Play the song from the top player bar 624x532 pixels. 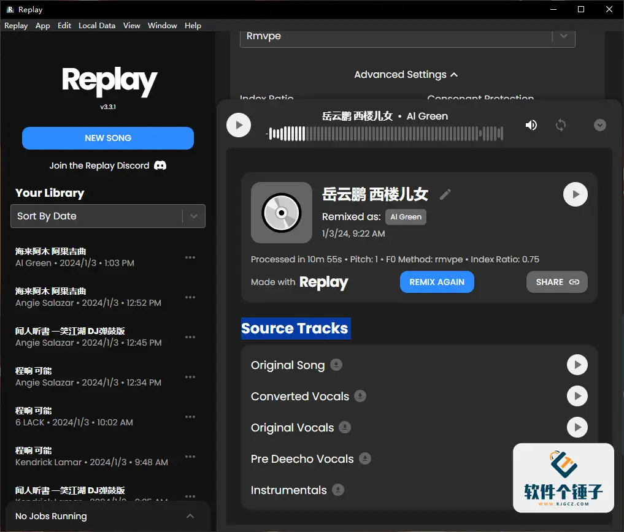[x=239, y=125]
